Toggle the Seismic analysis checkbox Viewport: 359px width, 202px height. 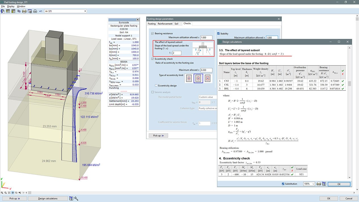pos(153,92)
